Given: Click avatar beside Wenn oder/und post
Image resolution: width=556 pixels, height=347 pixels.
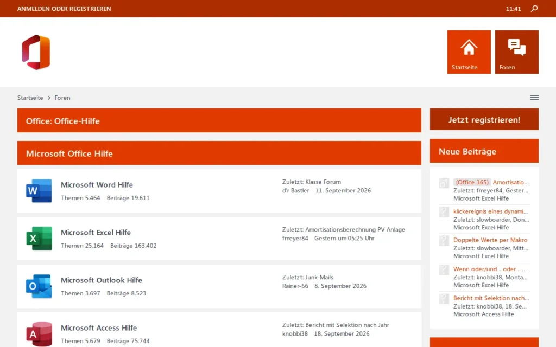Looking at the screenshot, I should 444,270.
